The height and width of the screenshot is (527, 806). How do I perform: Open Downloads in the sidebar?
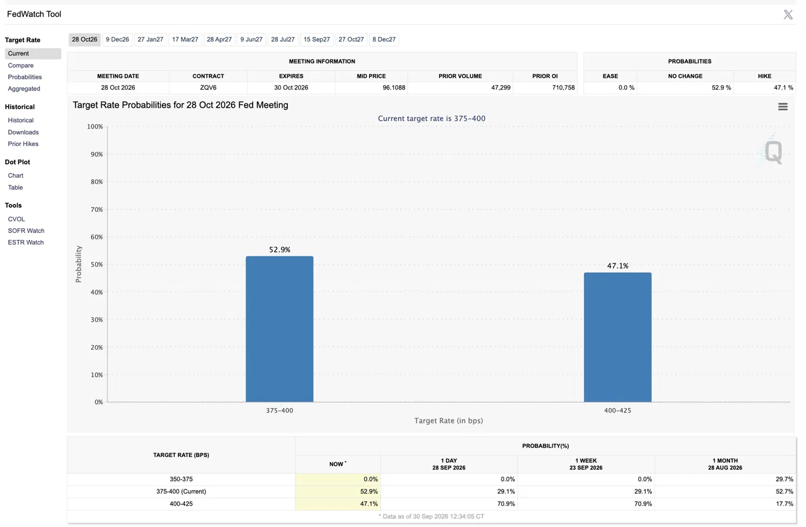24,132
